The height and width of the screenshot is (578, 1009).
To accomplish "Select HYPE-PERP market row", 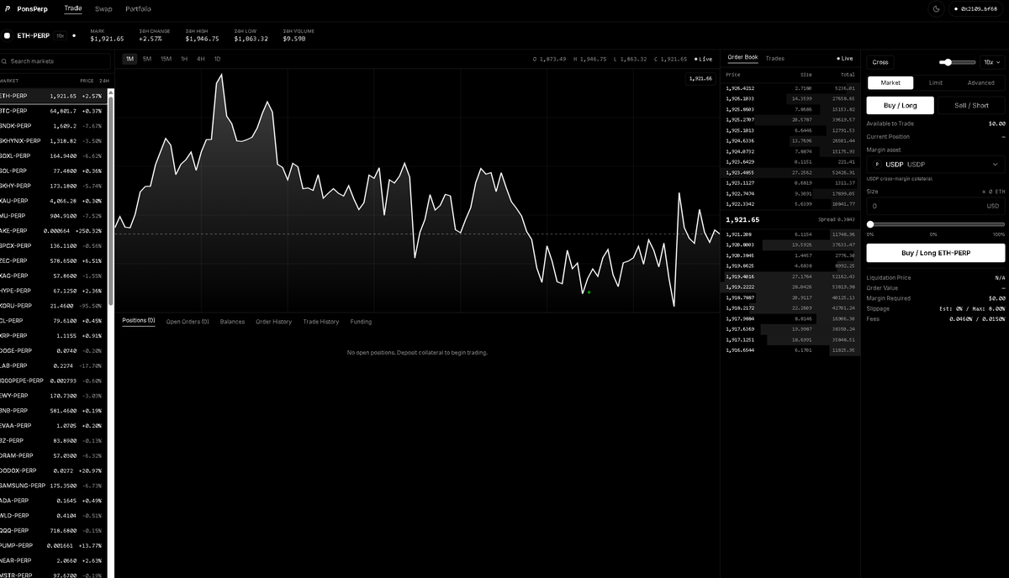I will coord(54,291).
